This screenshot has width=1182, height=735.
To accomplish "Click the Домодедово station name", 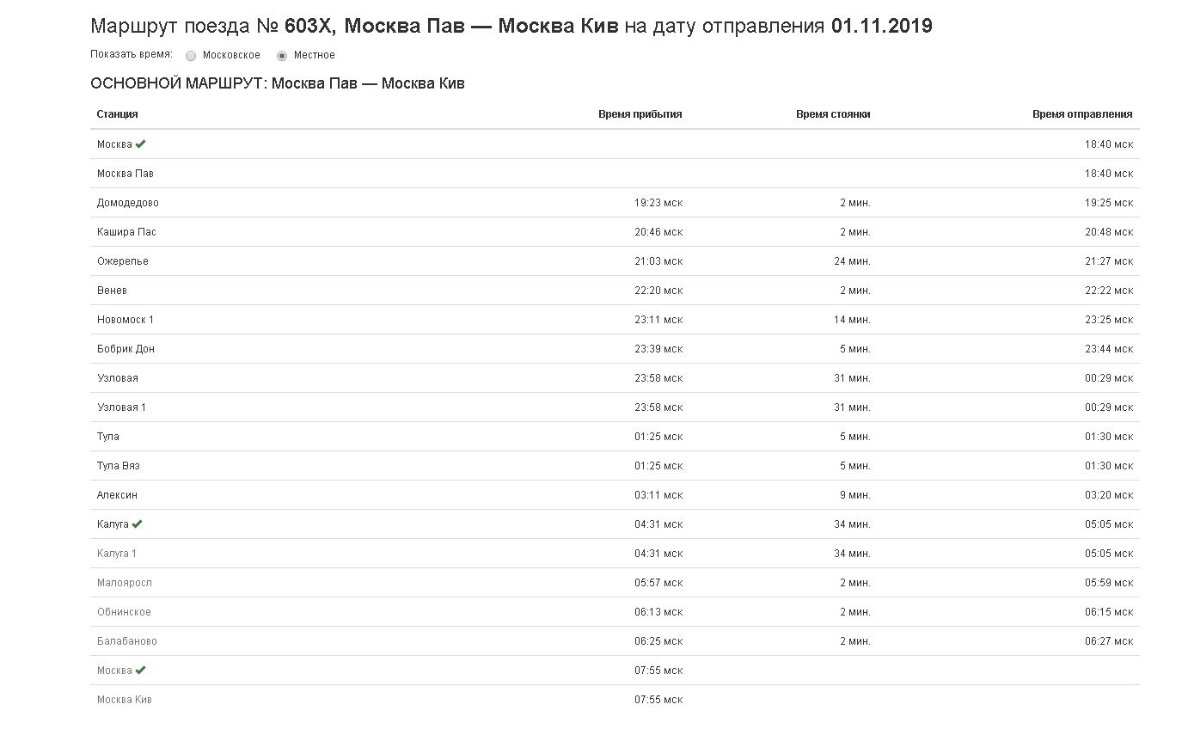I will (x=127, y=203).
